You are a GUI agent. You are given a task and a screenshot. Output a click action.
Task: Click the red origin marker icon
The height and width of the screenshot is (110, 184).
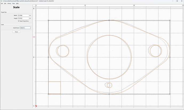click(36, 106)
